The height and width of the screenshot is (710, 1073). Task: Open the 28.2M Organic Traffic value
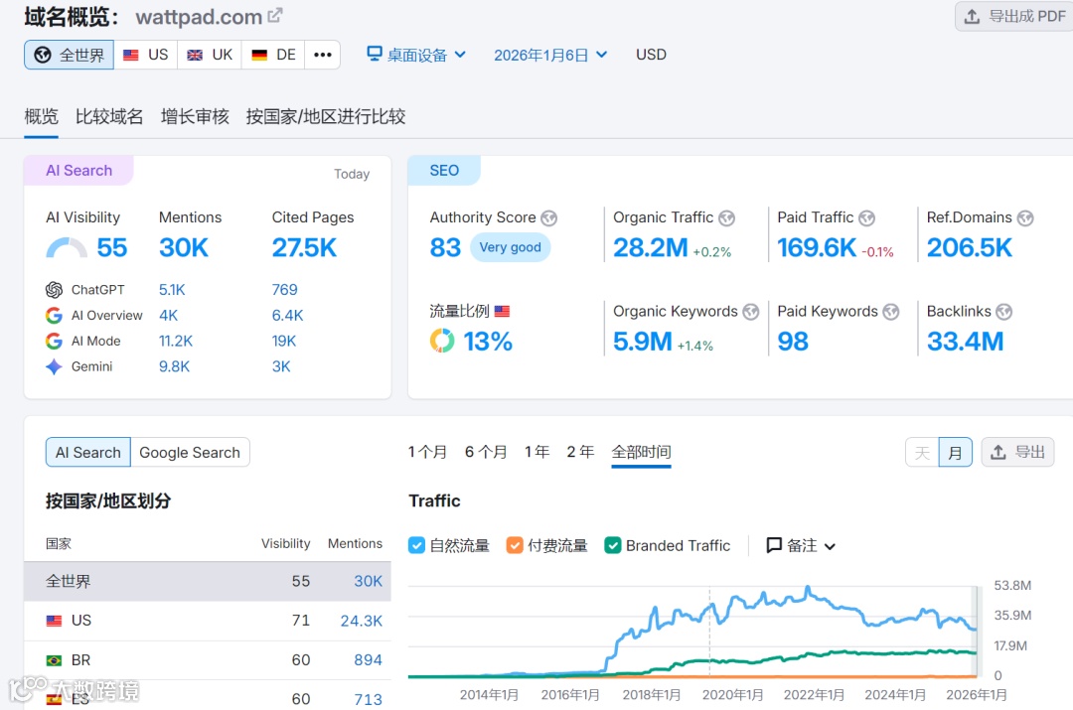click(650, 247)
